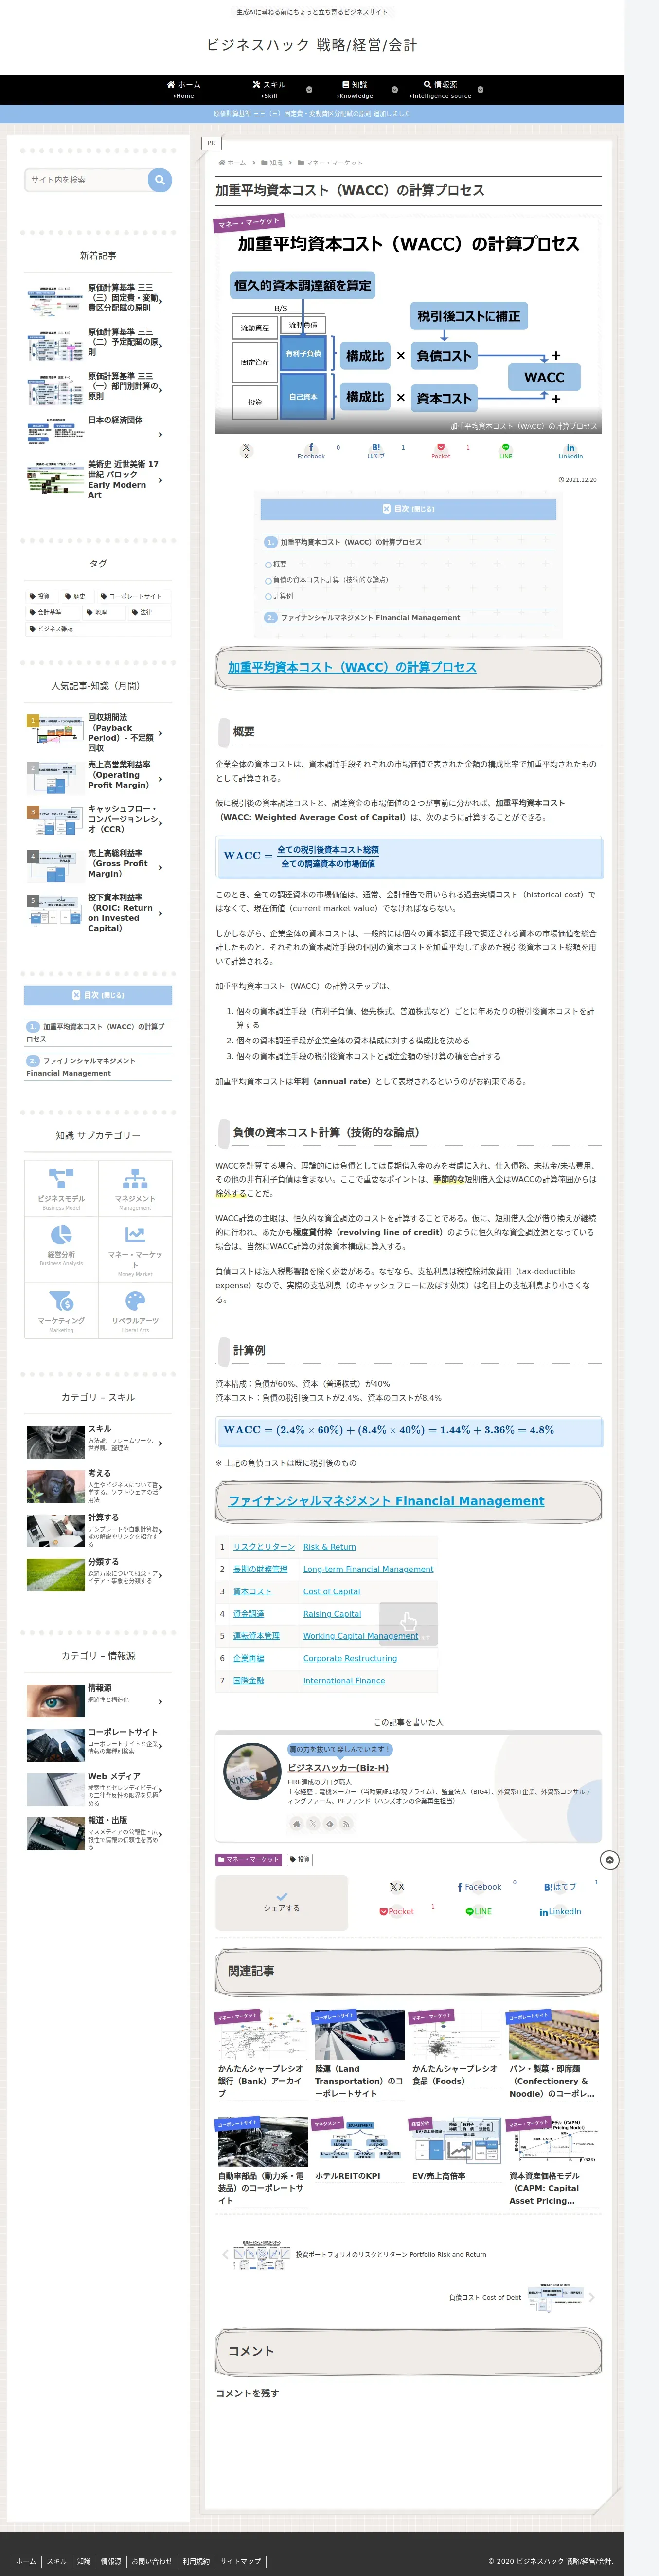Share article on Facebook icon below image
The height and width of the screenshot is (2576, 659).
(310, 451)
